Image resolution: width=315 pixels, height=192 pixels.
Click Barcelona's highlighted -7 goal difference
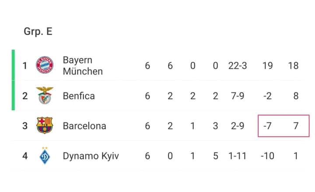267,126
